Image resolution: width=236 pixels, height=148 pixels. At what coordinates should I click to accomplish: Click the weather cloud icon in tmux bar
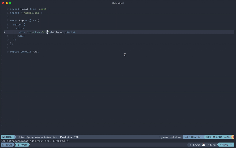(x=204, y=145)
